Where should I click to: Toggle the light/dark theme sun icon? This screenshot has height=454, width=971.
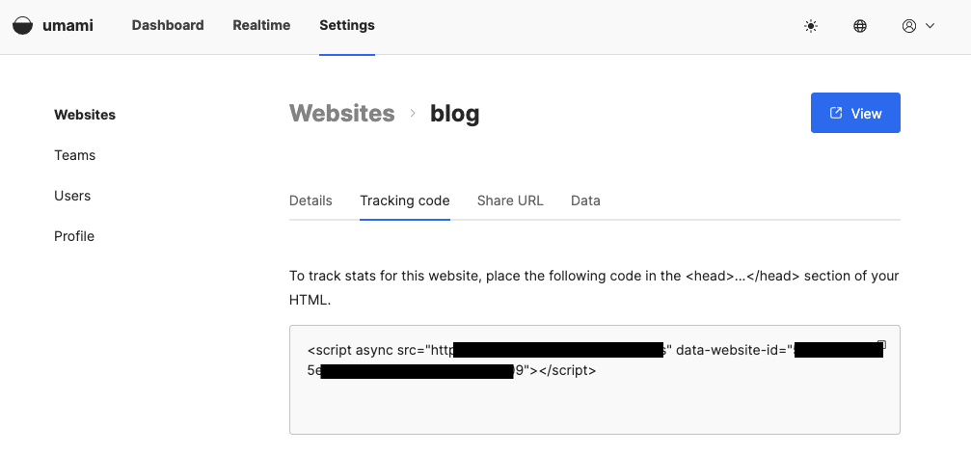(x=811, y=26)
